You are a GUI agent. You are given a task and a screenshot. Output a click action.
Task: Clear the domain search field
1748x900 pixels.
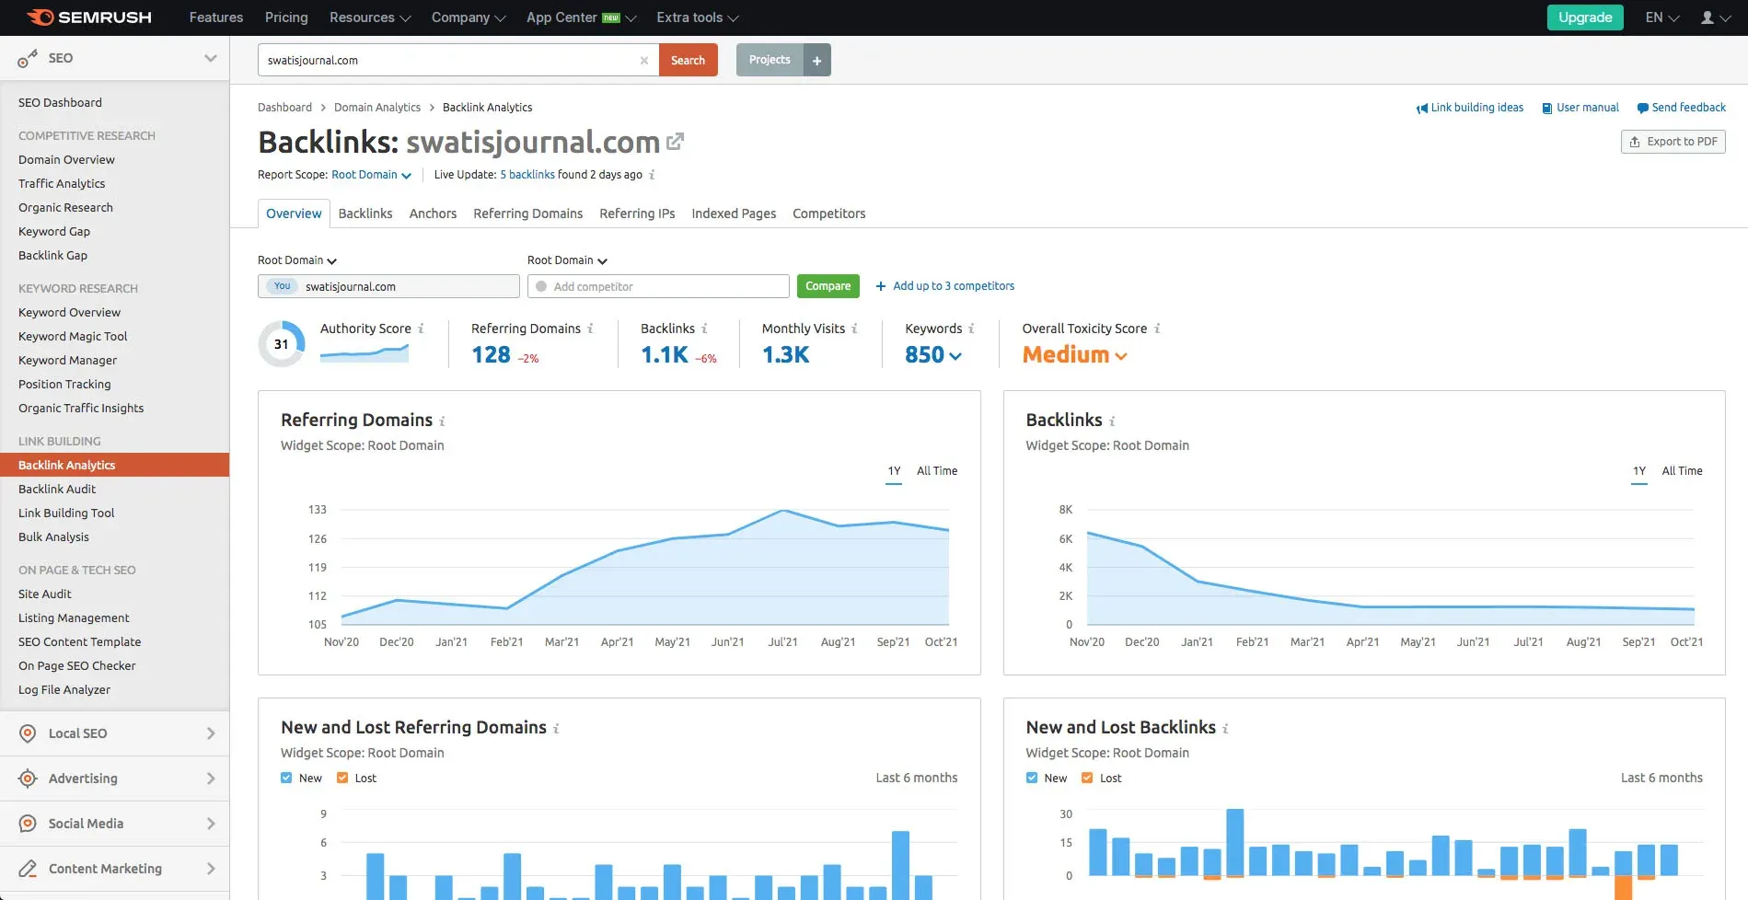[x=644, y=61]
